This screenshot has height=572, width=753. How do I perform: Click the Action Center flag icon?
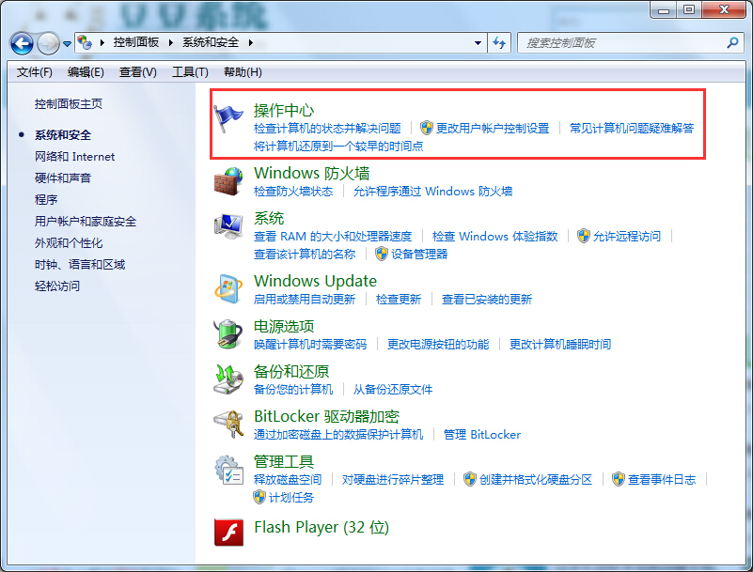click(228, 118)
